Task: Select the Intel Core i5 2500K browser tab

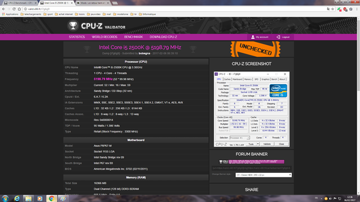Action: (x=56, y=3)
